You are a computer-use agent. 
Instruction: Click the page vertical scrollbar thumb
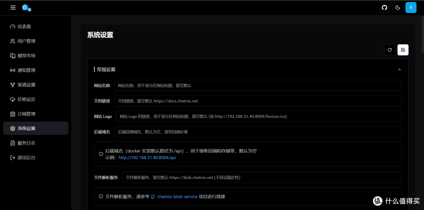[x=422, y=34]
